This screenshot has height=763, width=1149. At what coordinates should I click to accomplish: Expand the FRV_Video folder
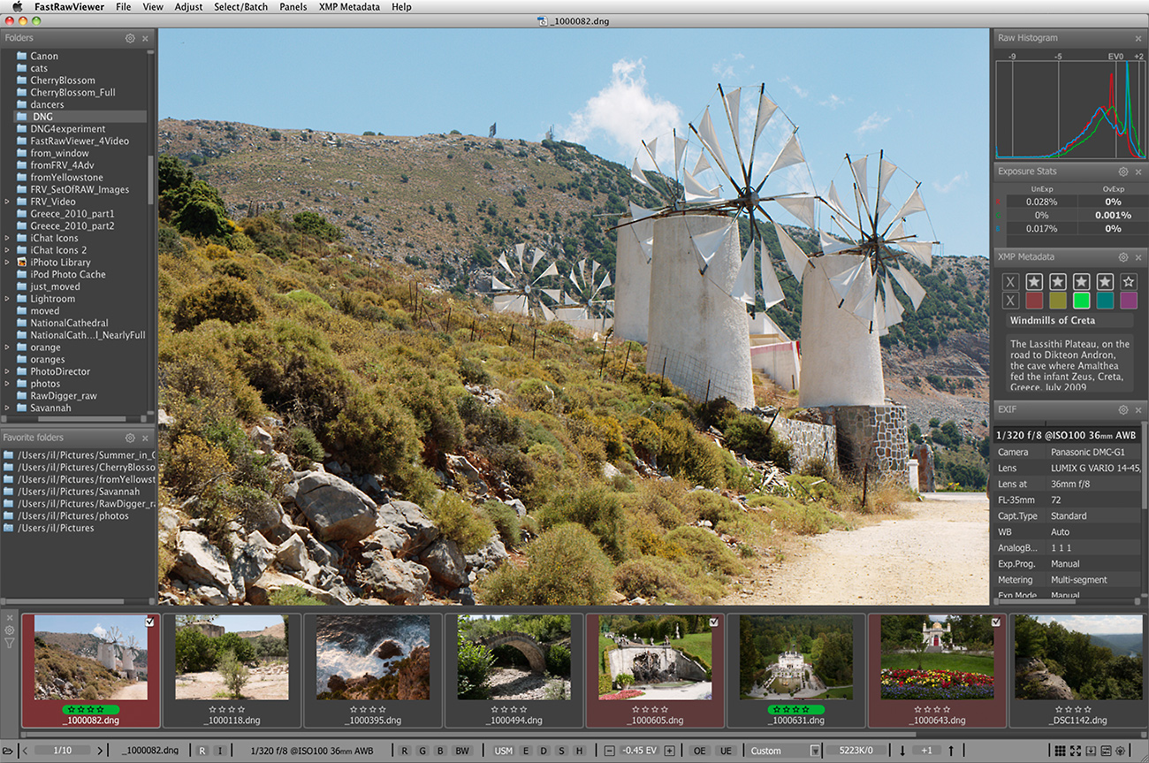click(8, 202)
